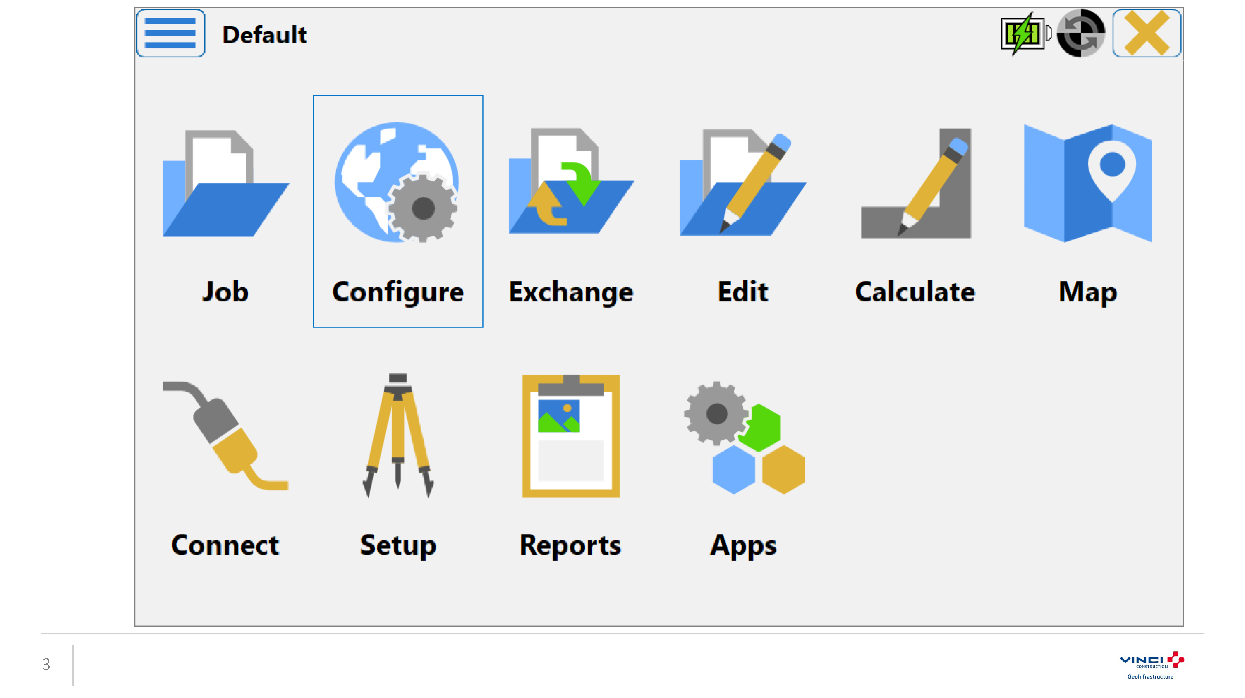The width and height of the screenshot is (1245, 698).
Task: Click the Default profile title
Action: (x=264, y=35)
